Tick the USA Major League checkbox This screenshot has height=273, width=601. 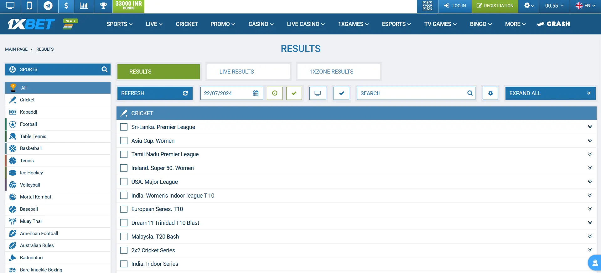[x=124, y=182]
